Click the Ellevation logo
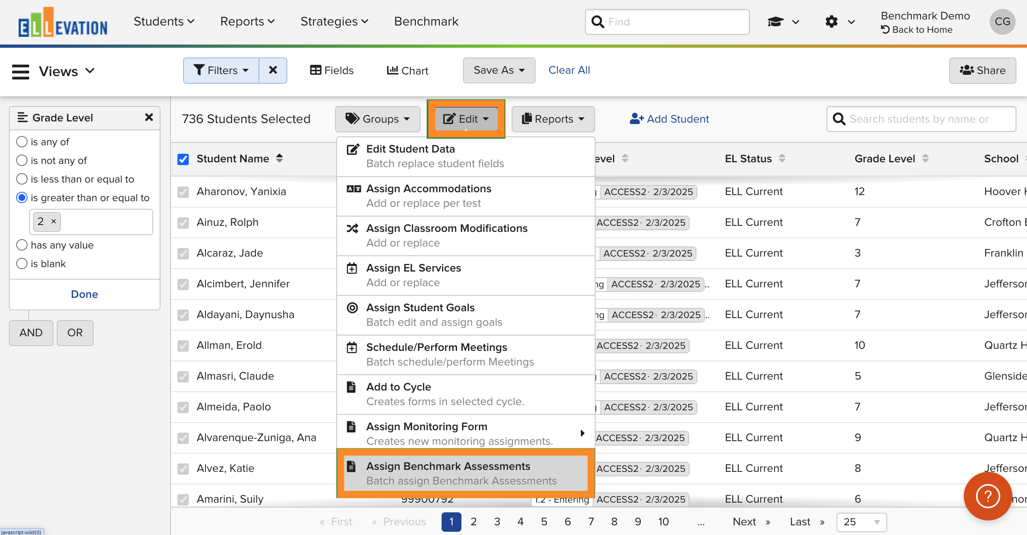Screen dimensions: 1027x535 63,22
